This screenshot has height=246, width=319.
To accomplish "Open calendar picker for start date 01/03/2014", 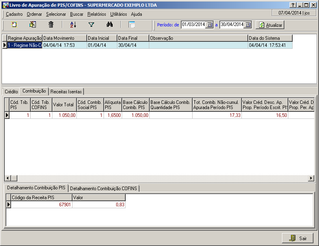I will click(210, 25).
